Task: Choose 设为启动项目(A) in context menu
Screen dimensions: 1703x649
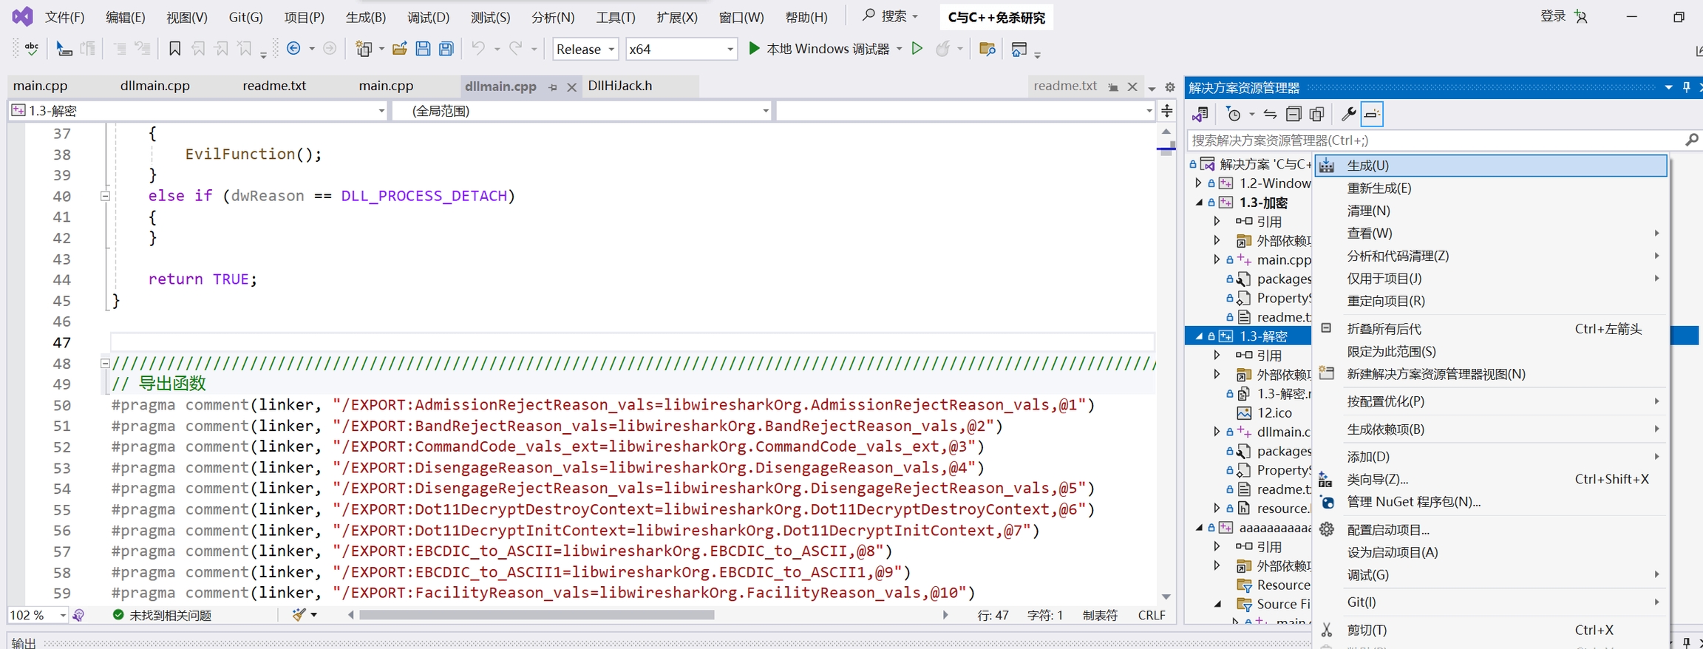Action: (x=1392, y=552)
